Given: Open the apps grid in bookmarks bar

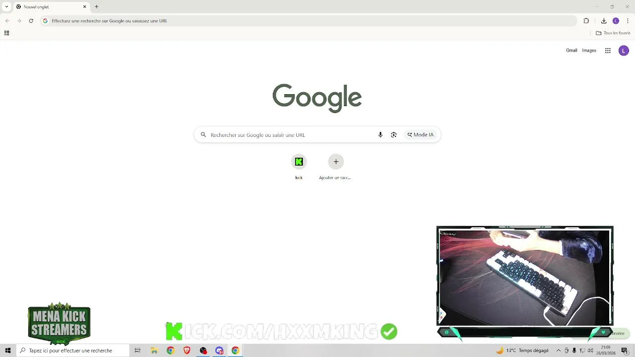Looking at the screenshot, I should (x=6, y=33).
